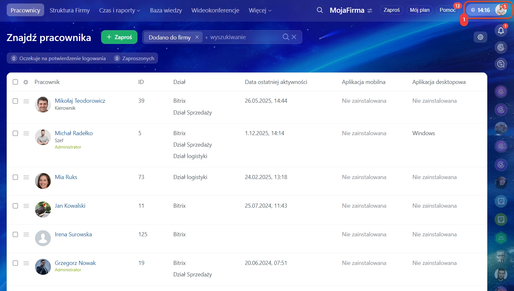Click the table column settings gear
The height and width of the screenshot is (291, 514).
(x=26, y=82)
